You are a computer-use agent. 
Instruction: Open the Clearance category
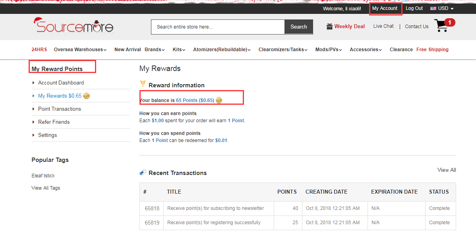tap(401, 50)
